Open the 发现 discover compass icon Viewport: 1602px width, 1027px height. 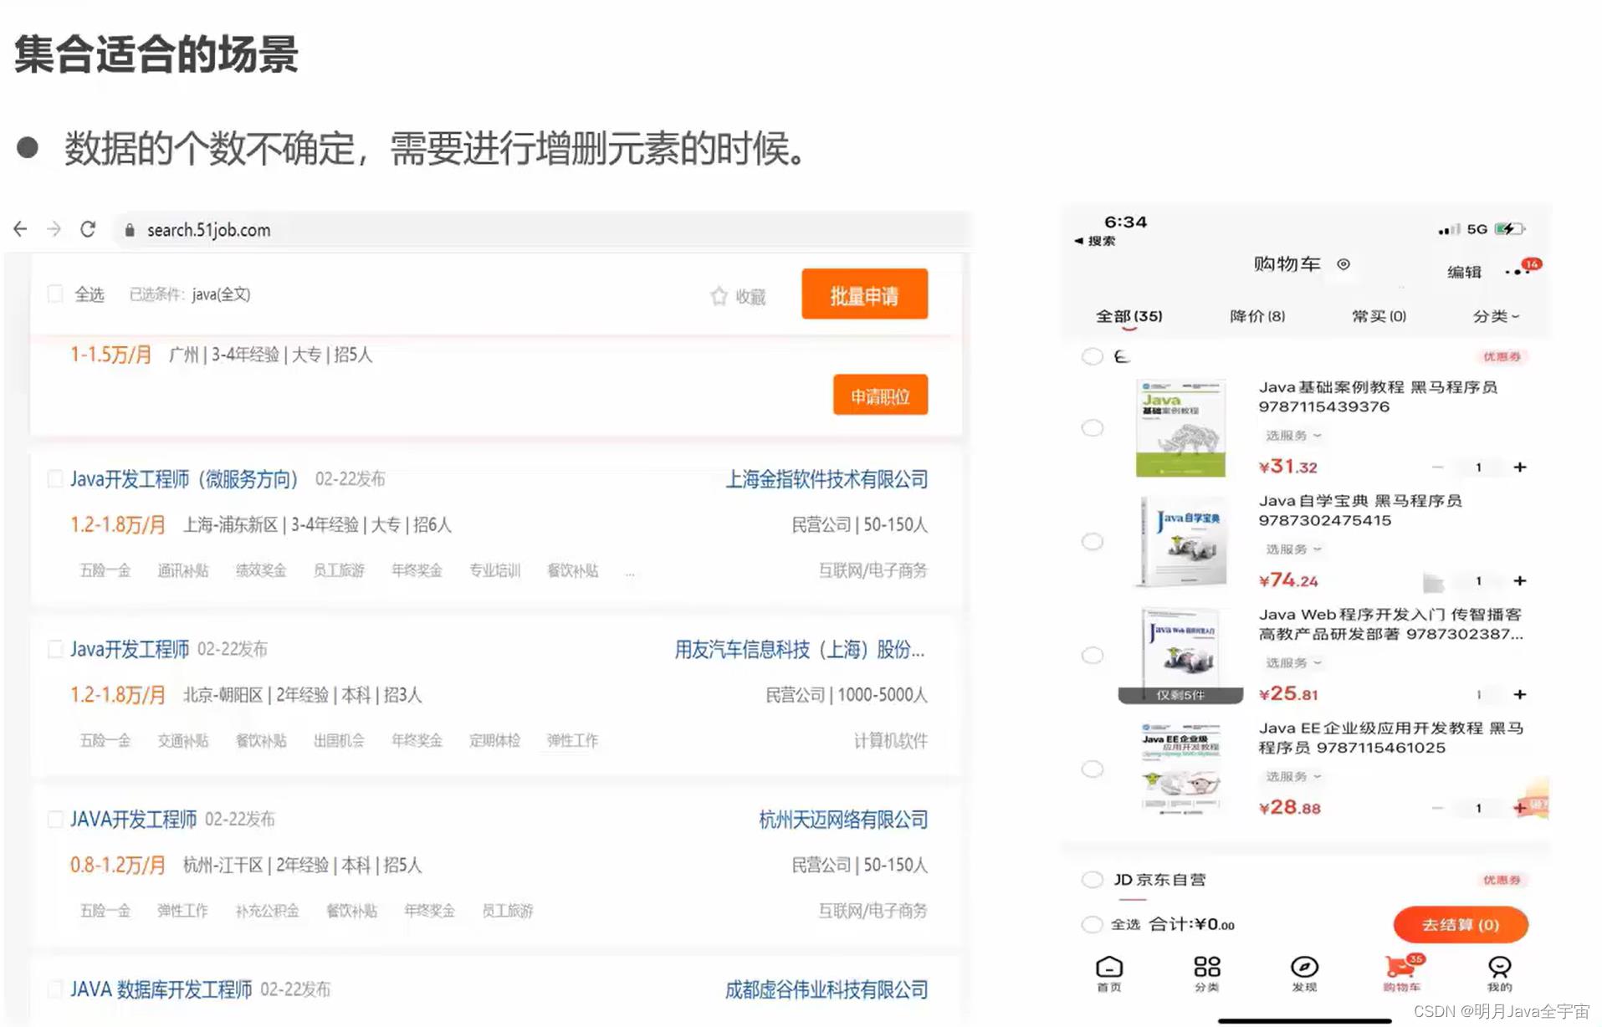1304,967
